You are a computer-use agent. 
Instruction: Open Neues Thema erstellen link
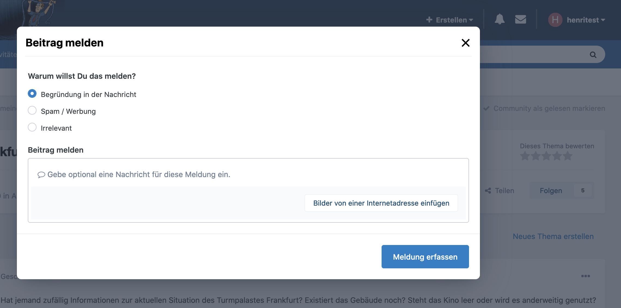click(553, 236)
